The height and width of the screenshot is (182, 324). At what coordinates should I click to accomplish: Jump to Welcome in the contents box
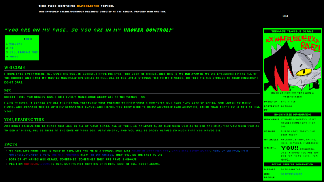coord(15,43)
